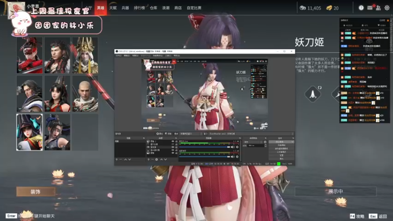393x221 pixels.
Task: Toggle lock on the fourth OBS source
Action: (x=176, y=150)
